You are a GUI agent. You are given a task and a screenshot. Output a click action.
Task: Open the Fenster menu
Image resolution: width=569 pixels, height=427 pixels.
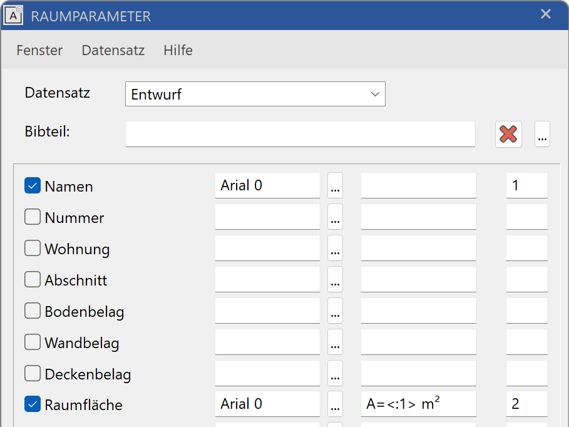(x=39, y=50)
